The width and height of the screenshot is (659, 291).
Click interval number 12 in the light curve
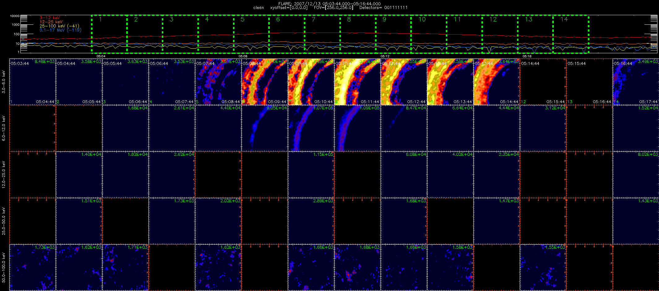493,20
